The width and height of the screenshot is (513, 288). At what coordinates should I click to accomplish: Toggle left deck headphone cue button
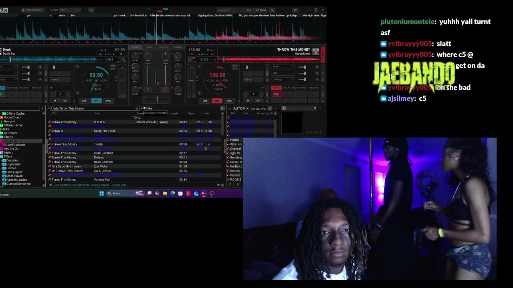[148, 90]
